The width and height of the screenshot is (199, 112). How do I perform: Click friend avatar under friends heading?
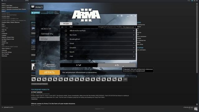(x=33, y=28)
